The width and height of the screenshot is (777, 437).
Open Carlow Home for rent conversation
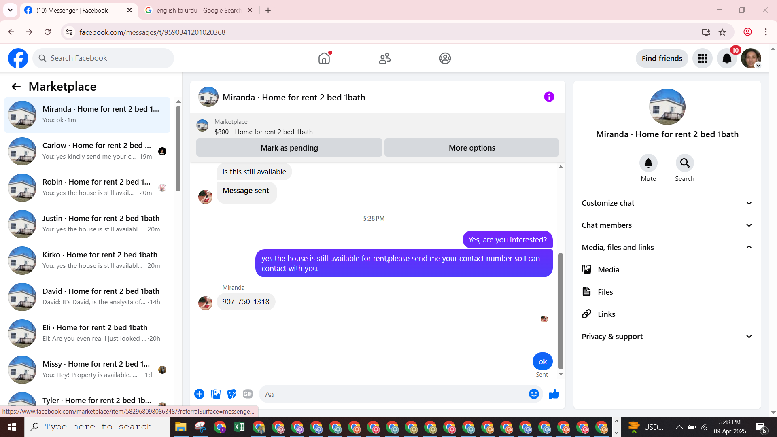87,151
